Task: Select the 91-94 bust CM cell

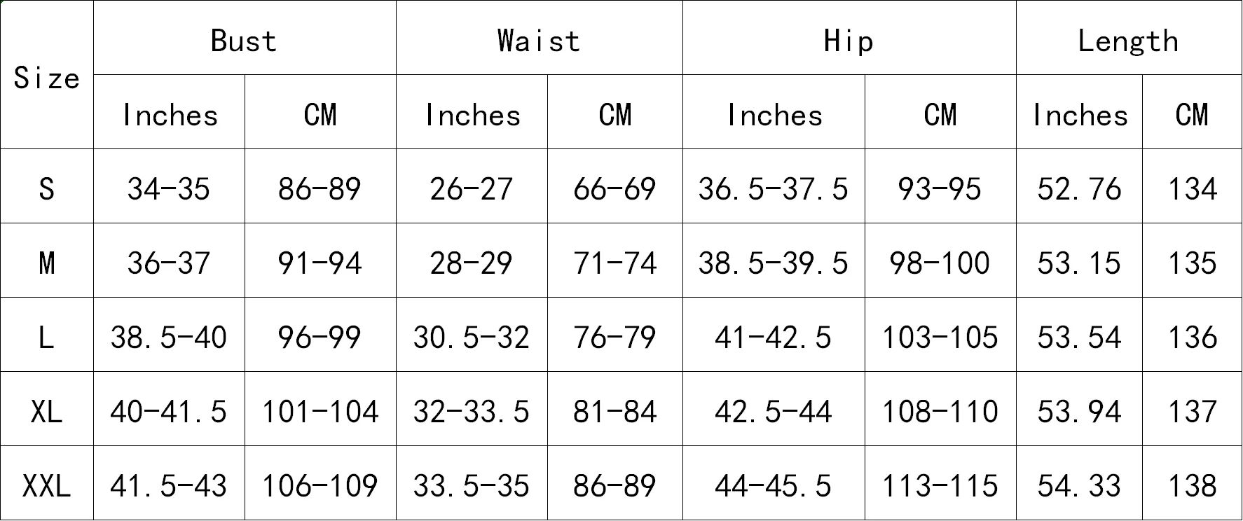Action: click(x=320, y=260)
